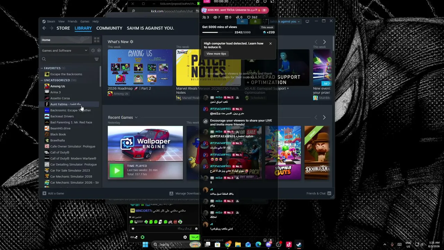
Task: Show next What's New items arrow
Action: pyautogui.click(x=324, y=42)
